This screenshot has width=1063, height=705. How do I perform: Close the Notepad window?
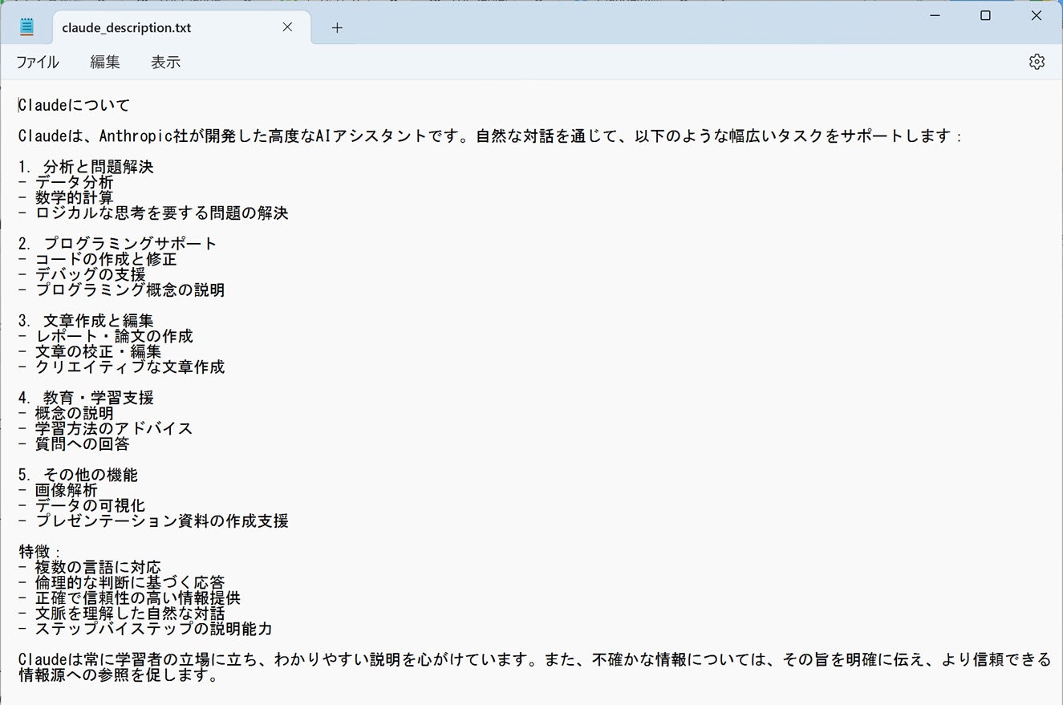[x=1036, y=15]
